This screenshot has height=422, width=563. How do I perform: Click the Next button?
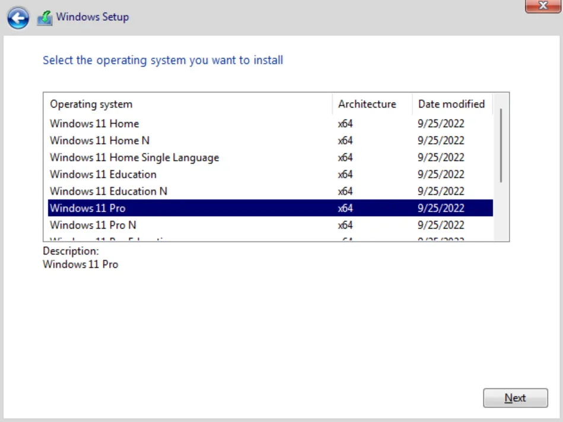pos(515,398)
